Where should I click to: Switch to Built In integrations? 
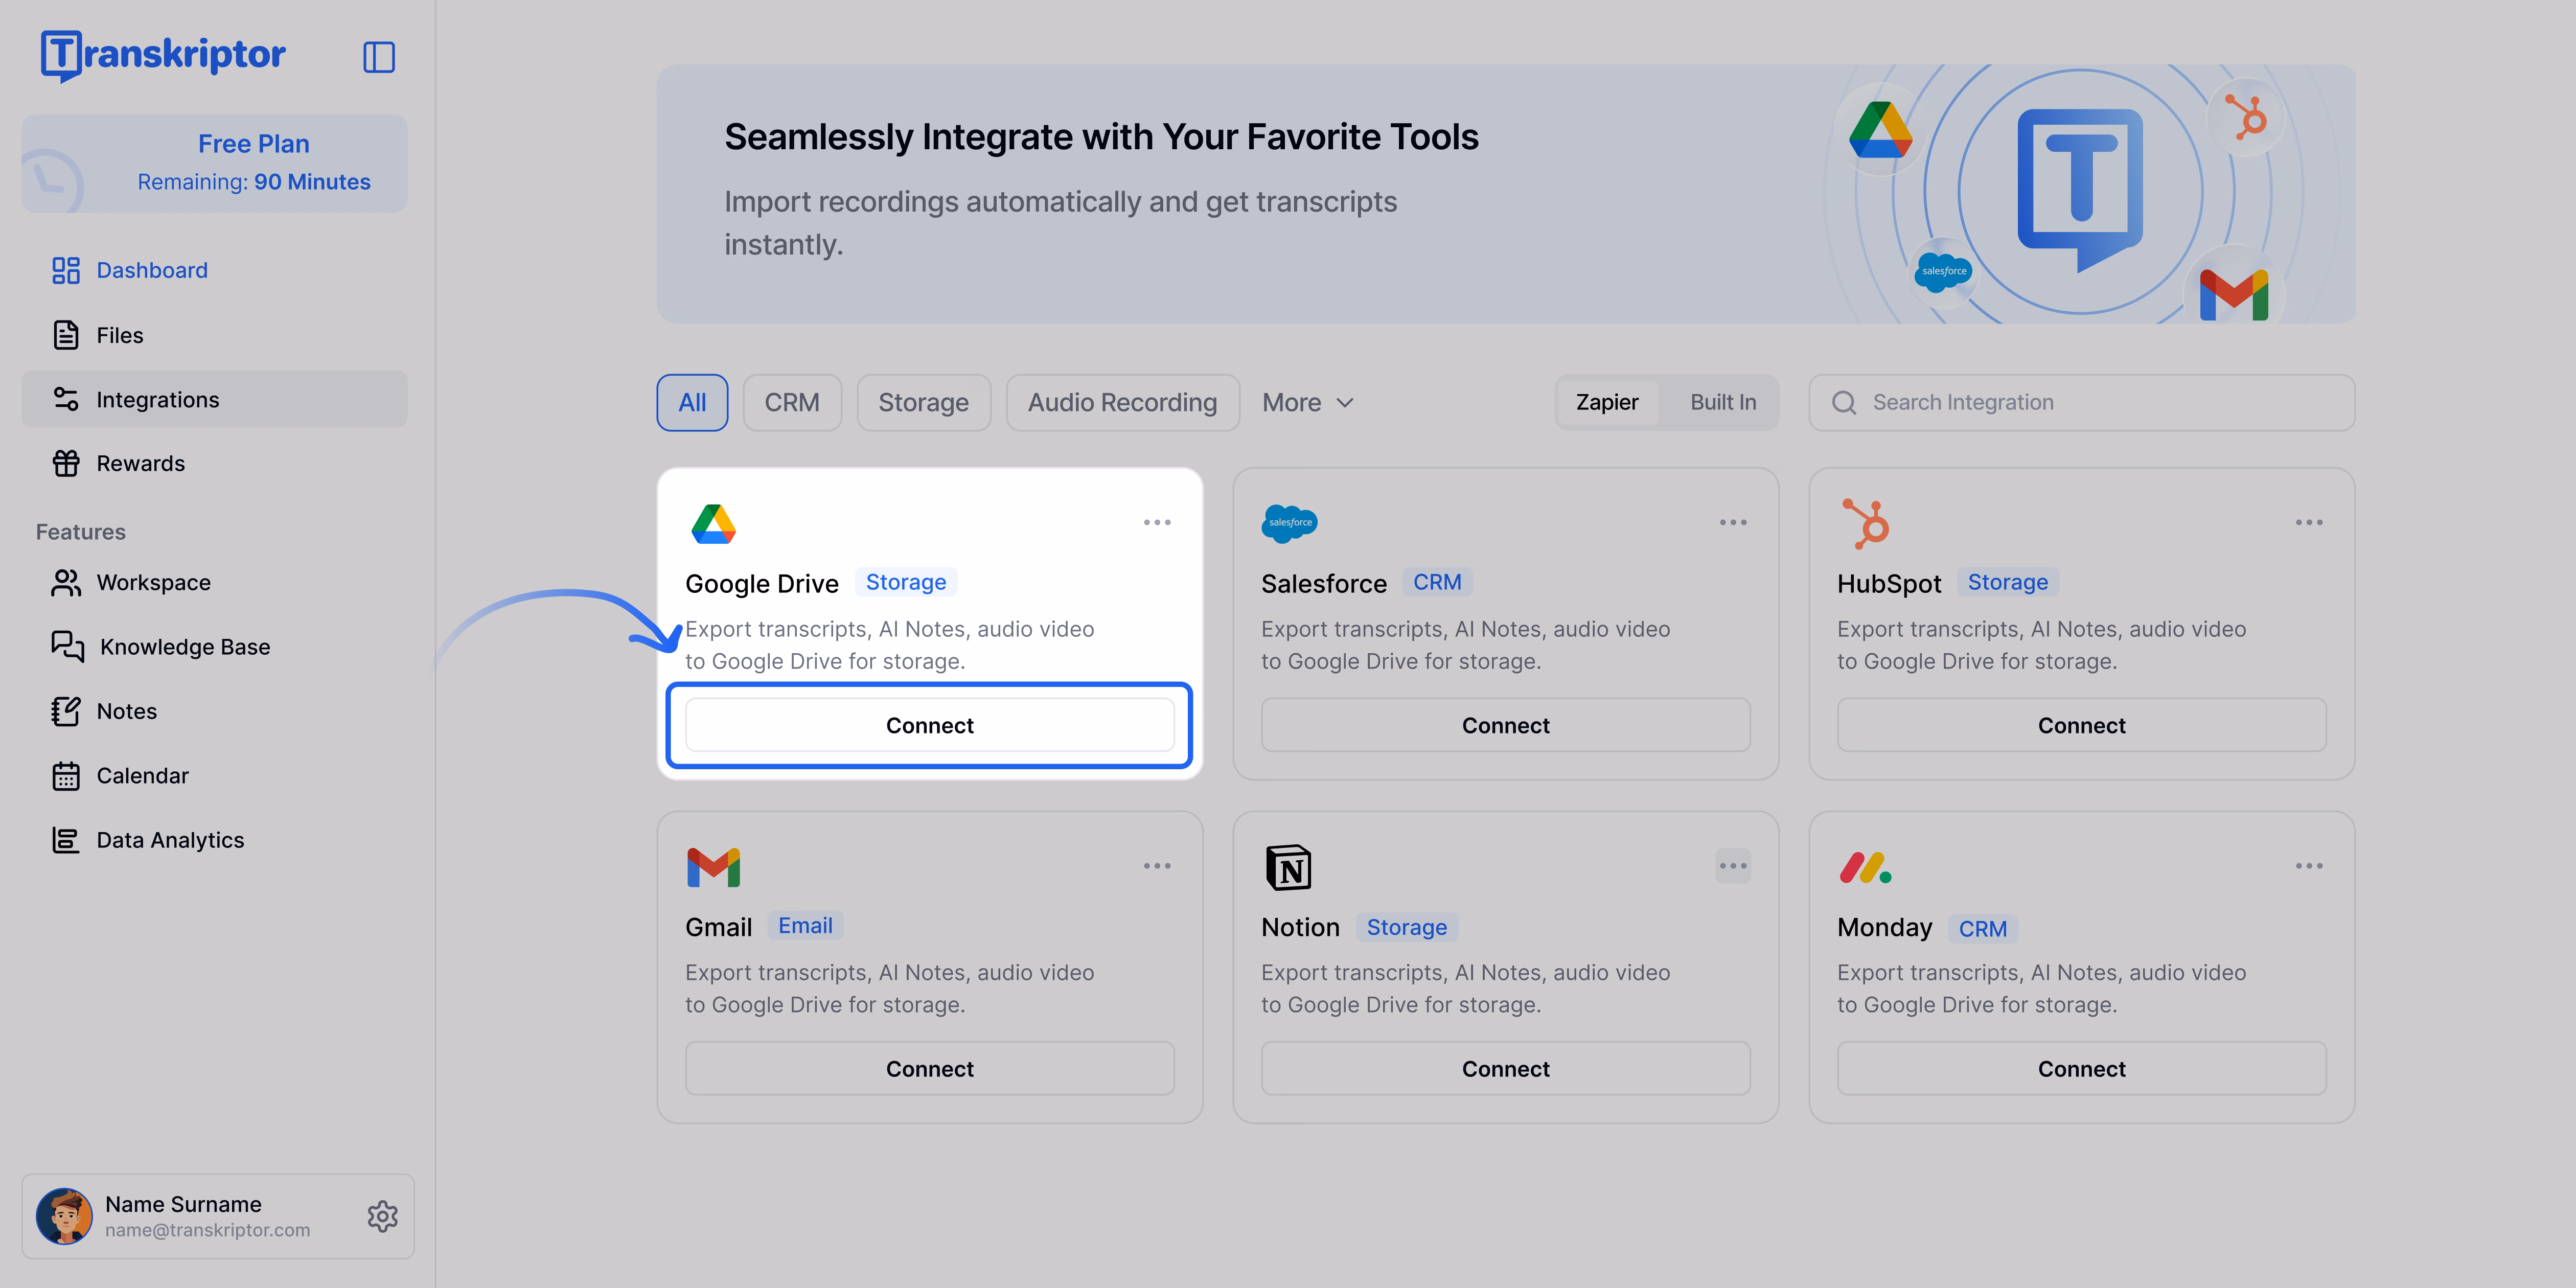pos(1722,402)
